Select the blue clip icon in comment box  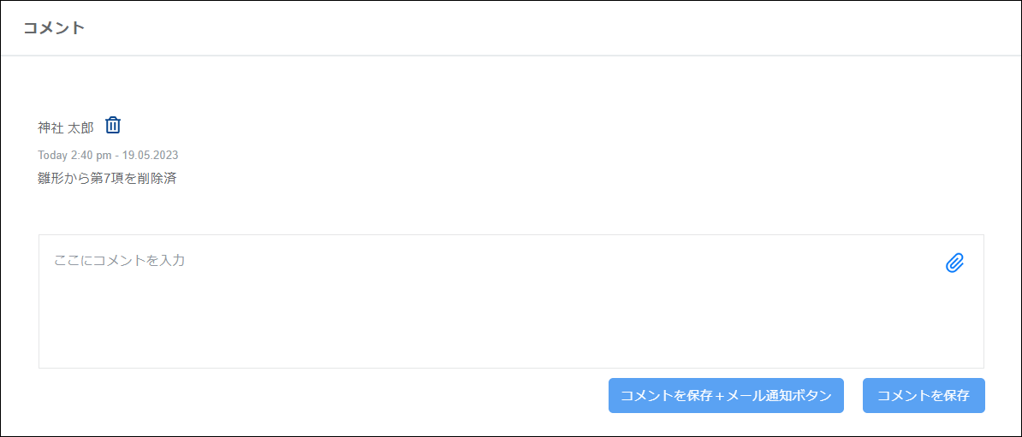point(954,263)
